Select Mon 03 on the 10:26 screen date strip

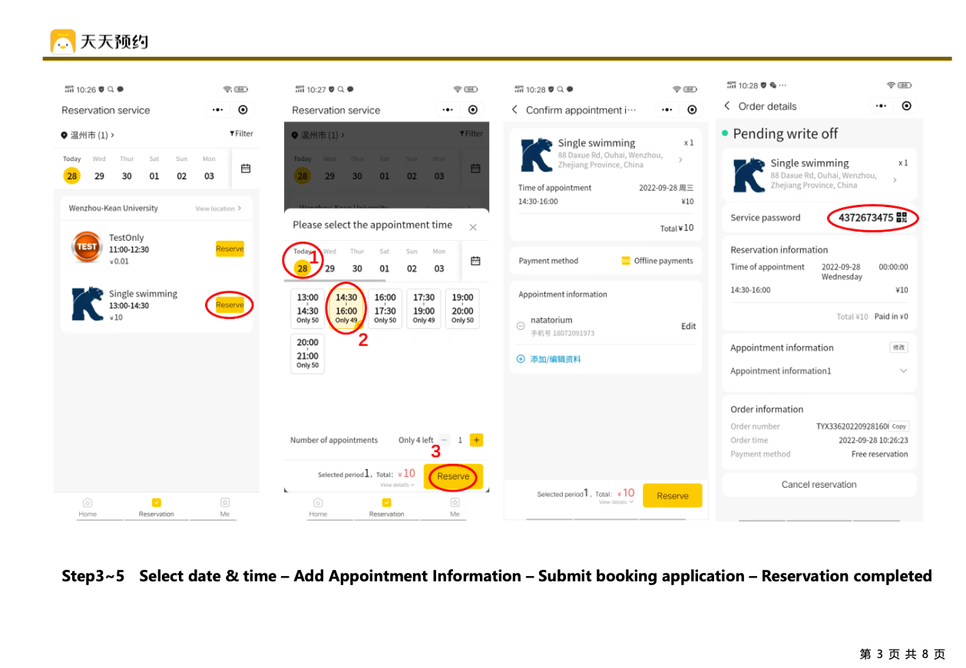coord(209,169)
